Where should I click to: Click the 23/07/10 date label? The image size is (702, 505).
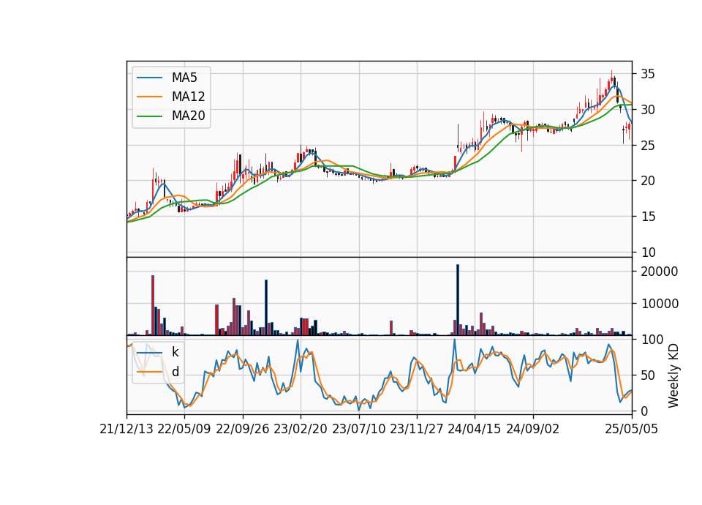[x=358, y=430]
